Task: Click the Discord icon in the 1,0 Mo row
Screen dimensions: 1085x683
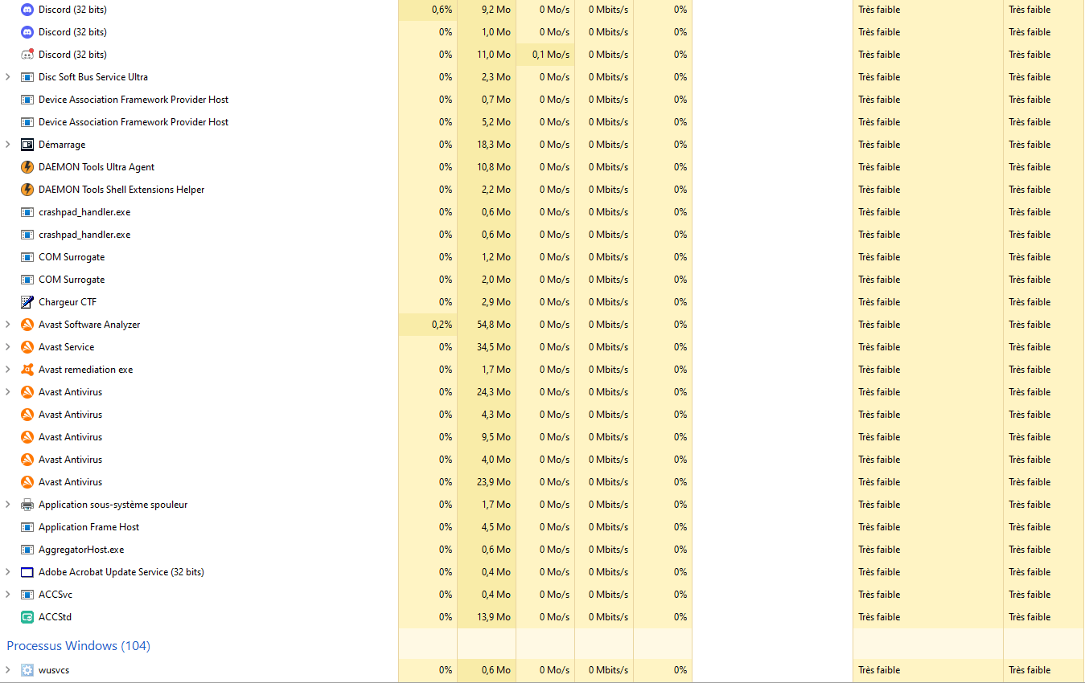Action: click(27, 32)
